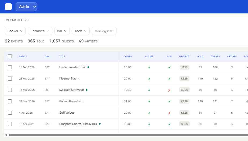Screen dimensions: 248x141
Task: Click KS26 tag in Balkan Brass Lab row
Action: [x=184, y=101]
